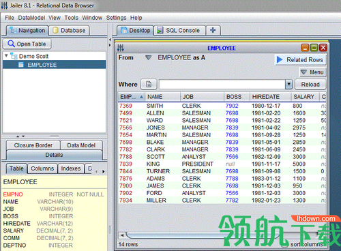Open the Closure Border tab
This screenshot has width=341, height=251.
[x=33, y=145]
